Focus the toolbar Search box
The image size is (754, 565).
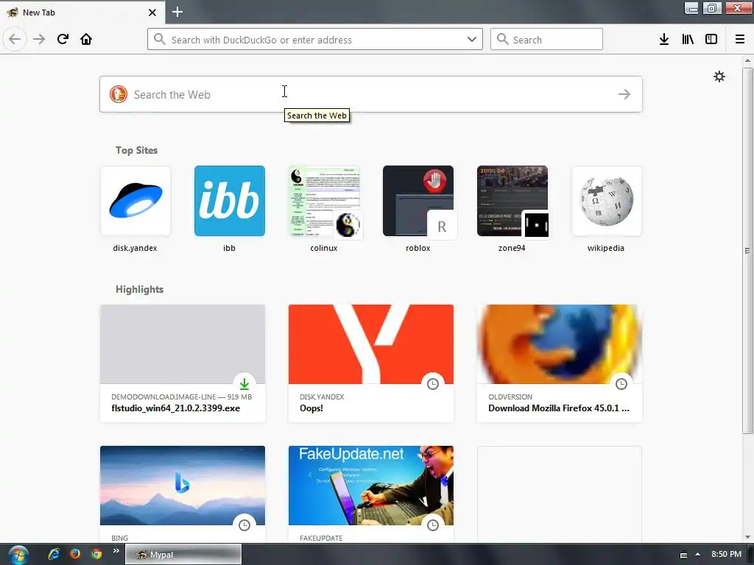(546, 39)
